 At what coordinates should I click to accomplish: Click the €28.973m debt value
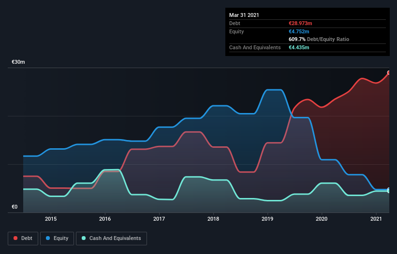300,23
